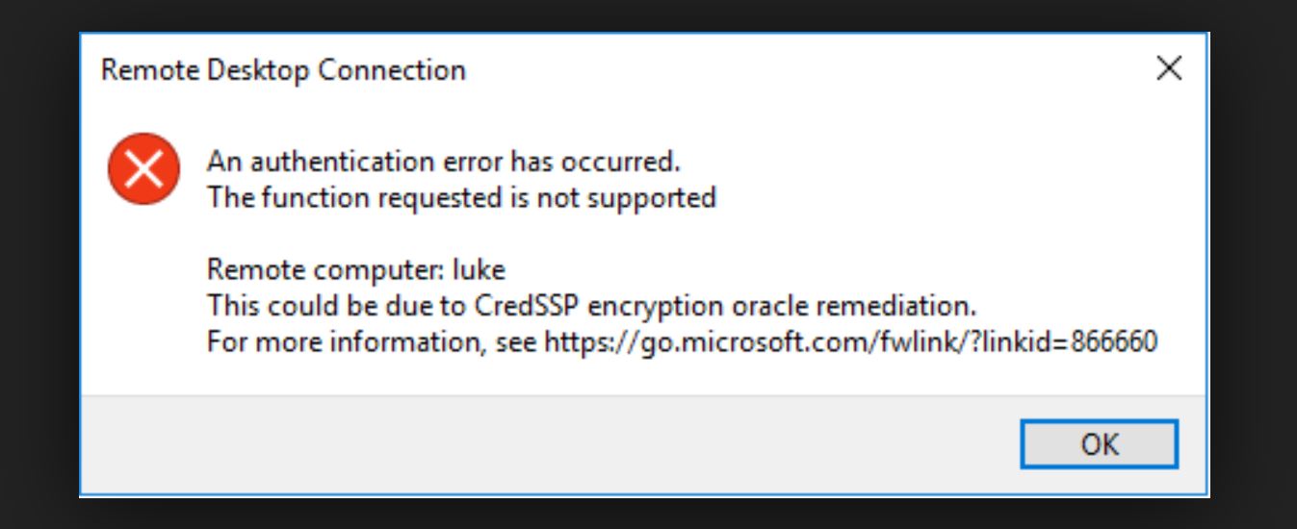Click the 'An authentication error has occurred' line
The height and width of the screenshot is (529, 1297).
[x=443, y=162]
